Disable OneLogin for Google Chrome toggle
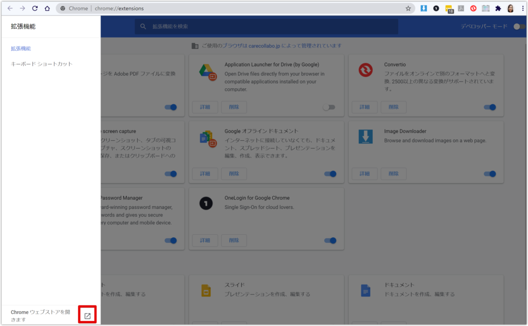The image size is (528, 326). (331, 240)
